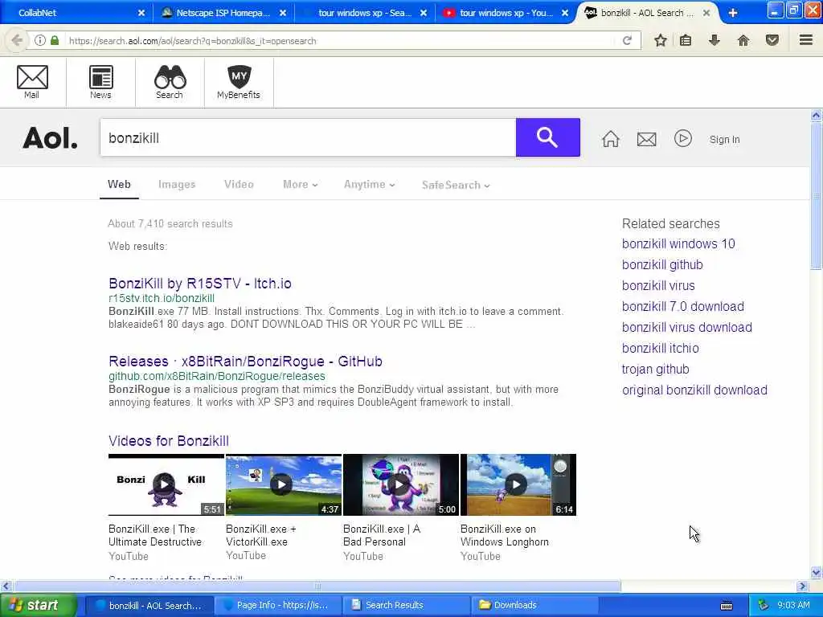Show bookmarks list icon
Image resolution: width=823 pixels, height=617 pixels.
point(686,40)
